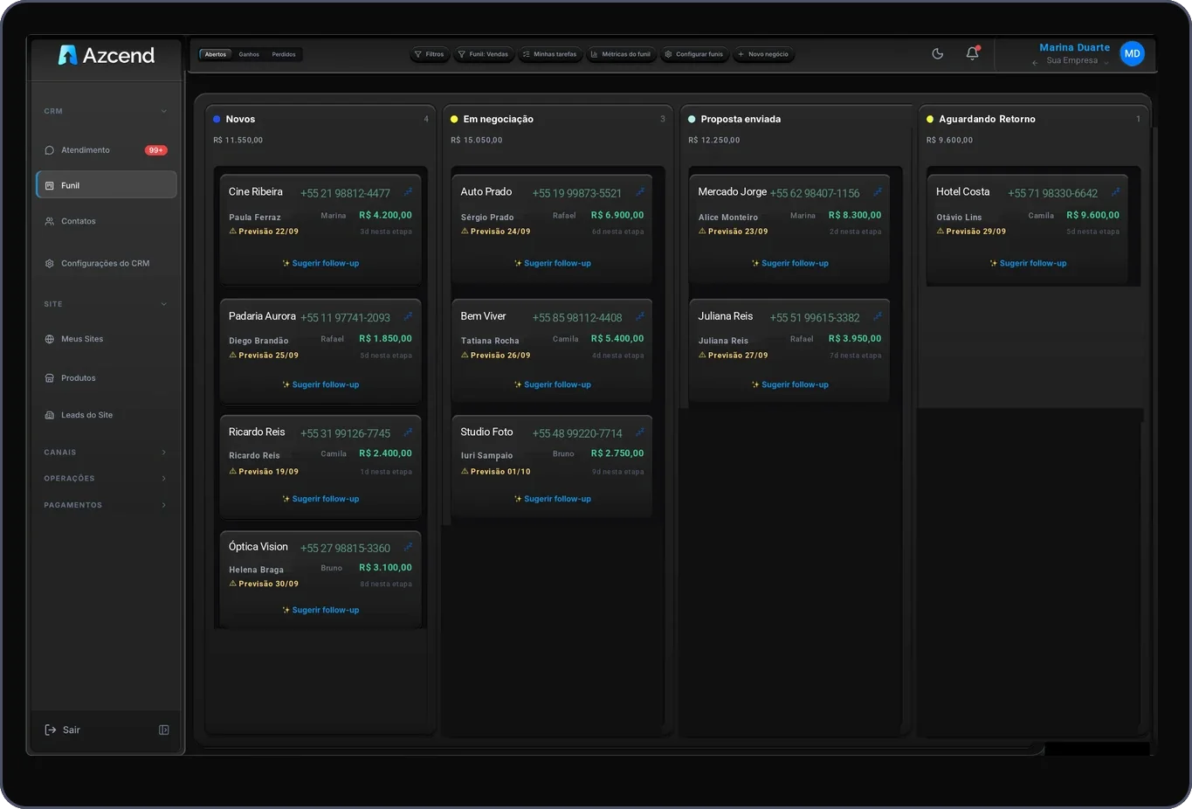Viewport: 1192px width, 809px height.
Task: Go to Contatos in the sidebar
Action: [x=106, y=221]
